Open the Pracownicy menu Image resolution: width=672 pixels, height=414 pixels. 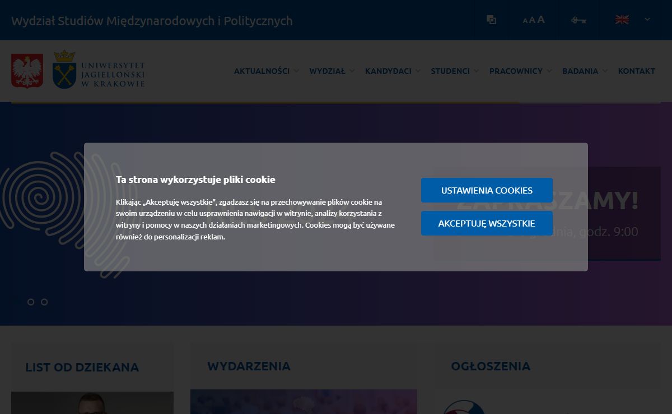(x=516, y=71)
